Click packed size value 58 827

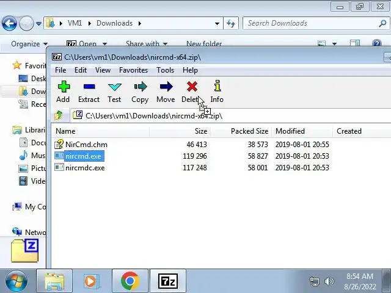click(x=258, y=156)
